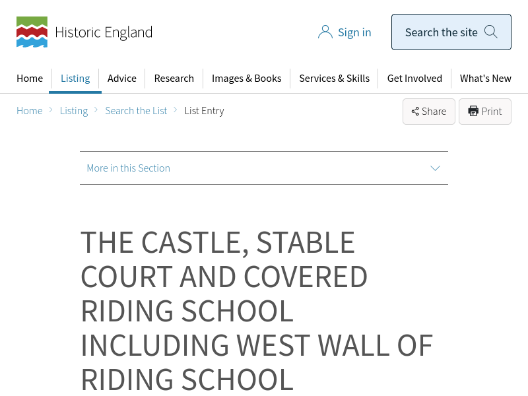This screenshot has width=528, height=396.
Task: Navigate to Get Involved section
Action: pos(414,79)
